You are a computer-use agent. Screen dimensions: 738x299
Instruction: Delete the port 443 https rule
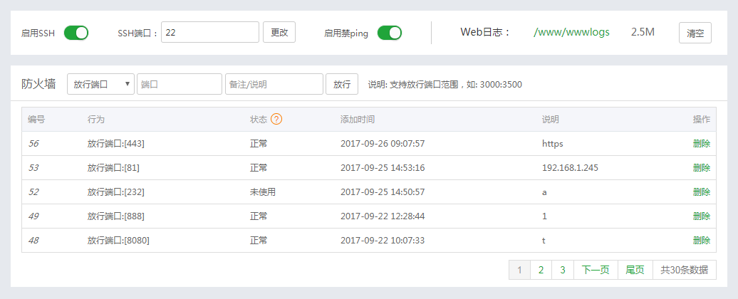click(x=701, y=143)
